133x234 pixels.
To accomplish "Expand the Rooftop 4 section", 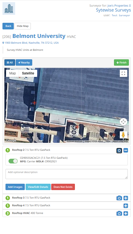I will click(x=126, y=206).
